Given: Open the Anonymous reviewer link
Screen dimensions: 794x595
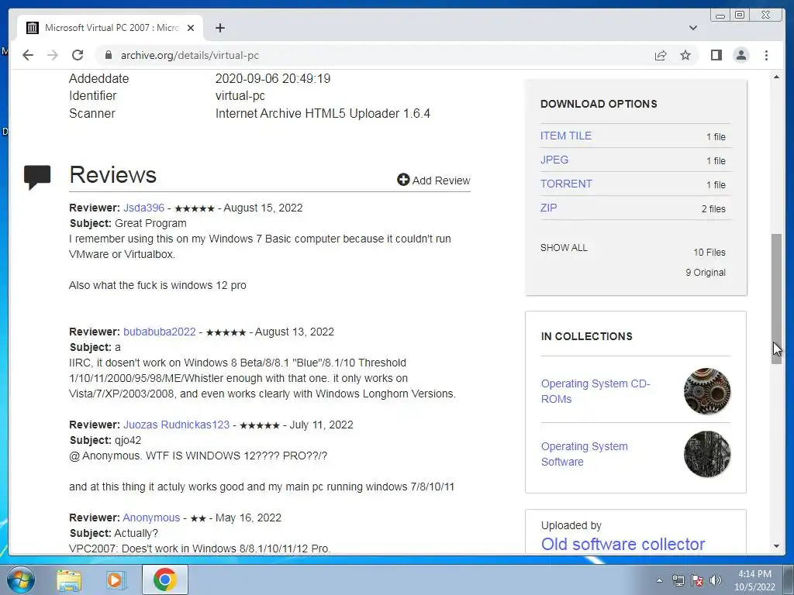Looking at the screenshot, I should [151, 518].
